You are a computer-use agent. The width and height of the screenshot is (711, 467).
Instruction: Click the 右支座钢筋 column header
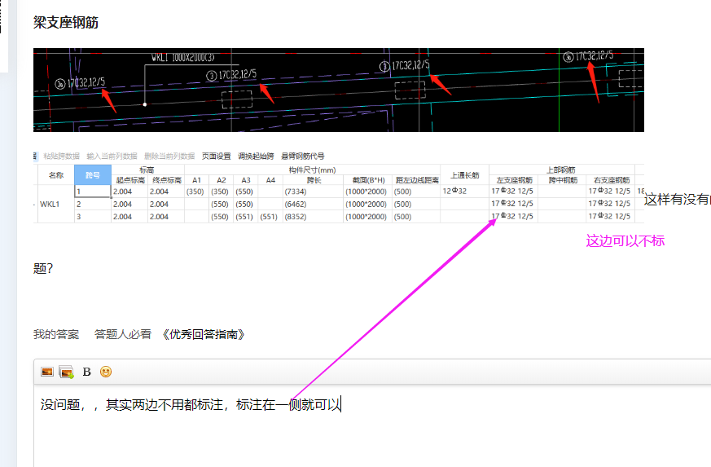[x=611, y=180]
